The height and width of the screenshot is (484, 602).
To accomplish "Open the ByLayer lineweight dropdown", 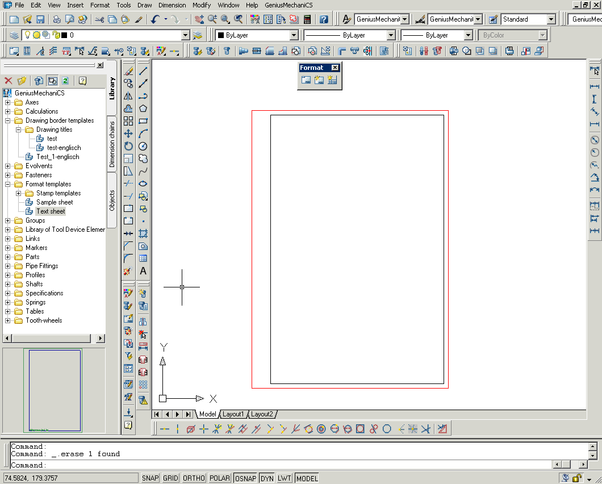I will (468, 35).
